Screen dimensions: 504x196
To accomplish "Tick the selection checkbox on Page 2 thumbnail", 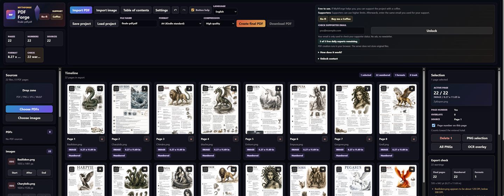I will point(116,89).
